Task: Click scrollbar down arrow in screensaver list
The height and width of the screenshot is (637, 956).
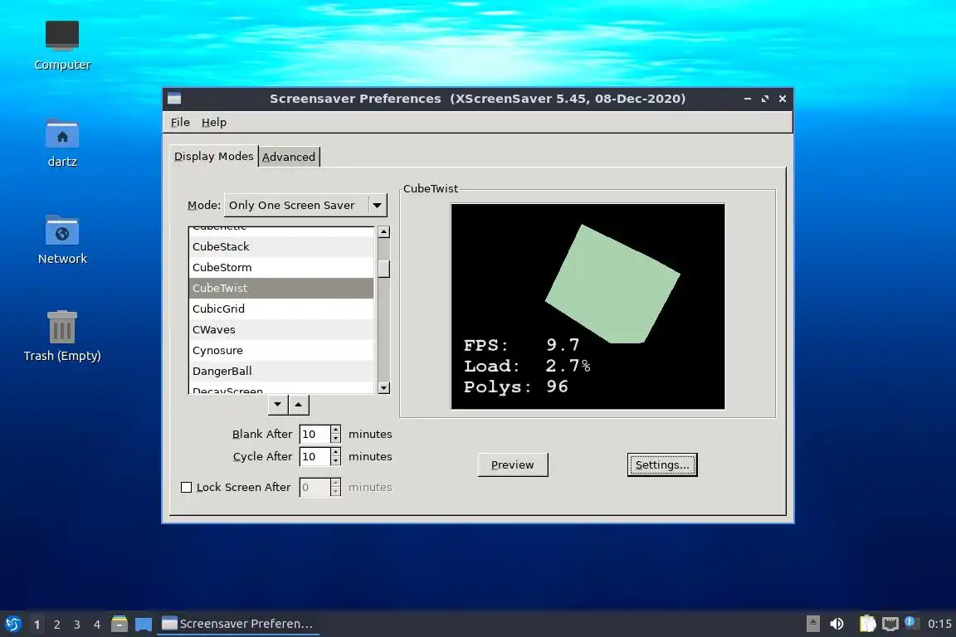Action: pos(383,387)
